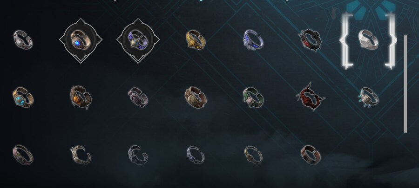This screenshot has height=188, width=419.
Task: Click the equipped bronze ring with blue gem
Action: click(x=81, y=40)
